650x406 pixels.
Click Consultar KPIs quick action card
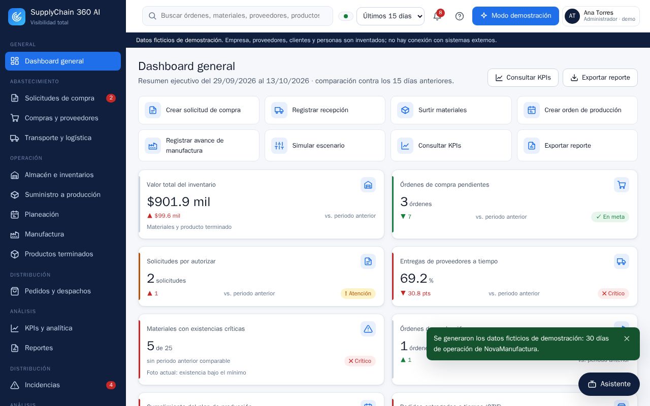[x=451, y=146]
